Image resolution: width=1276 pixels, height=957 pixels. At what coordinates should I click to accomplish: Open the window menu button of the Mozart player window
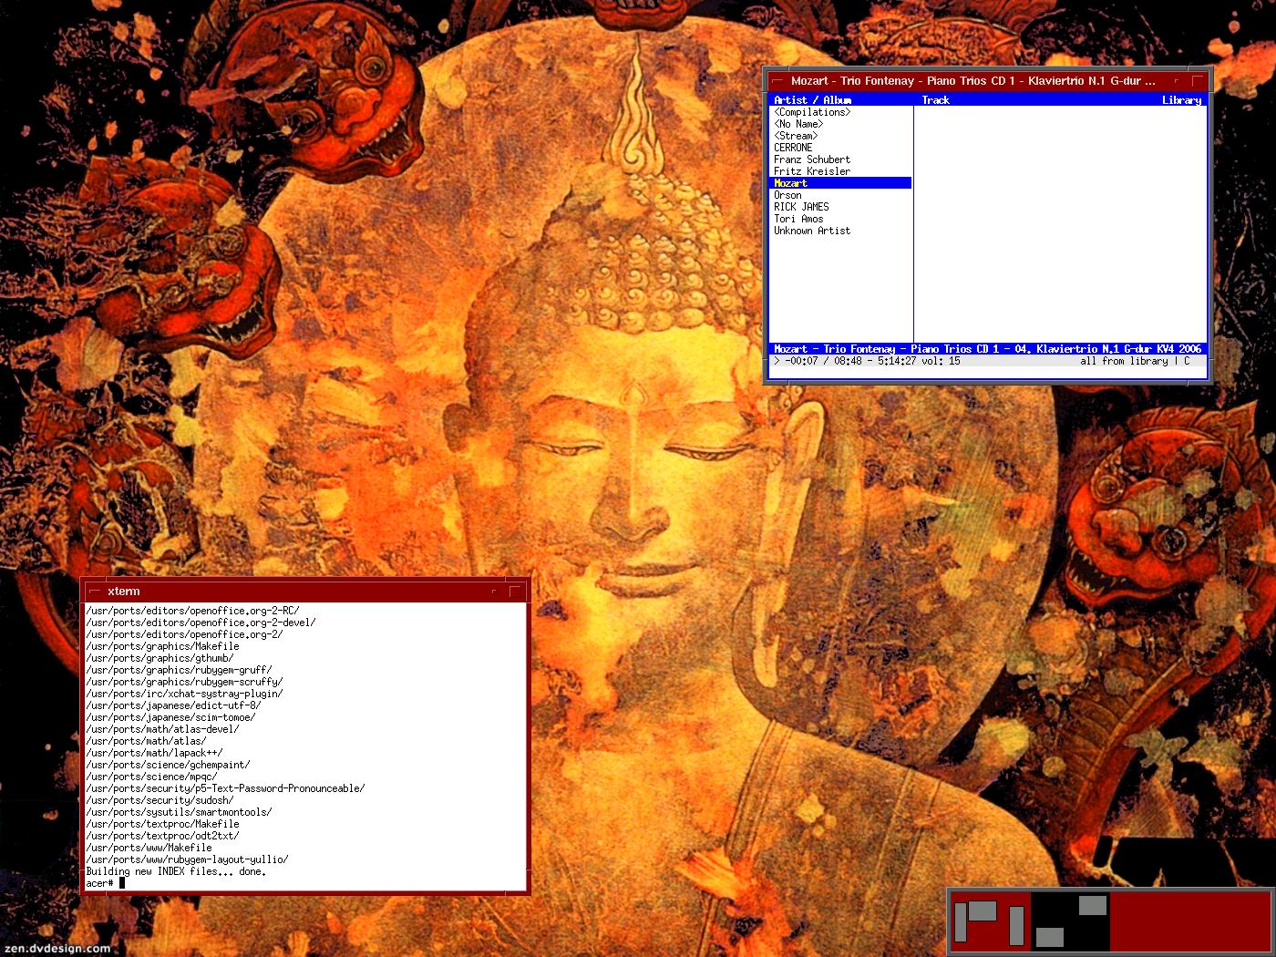pyautogui.click(x=777, y=81)
